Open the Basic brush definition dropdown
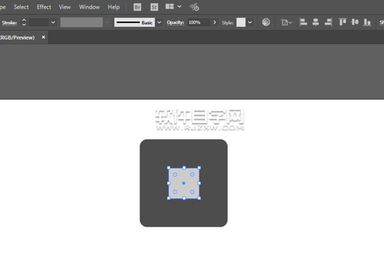This screenshot has height=264, width=384. [160, 22]
